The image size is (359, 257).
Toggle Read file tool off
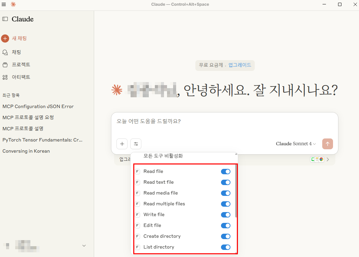[x=226, y=172]
